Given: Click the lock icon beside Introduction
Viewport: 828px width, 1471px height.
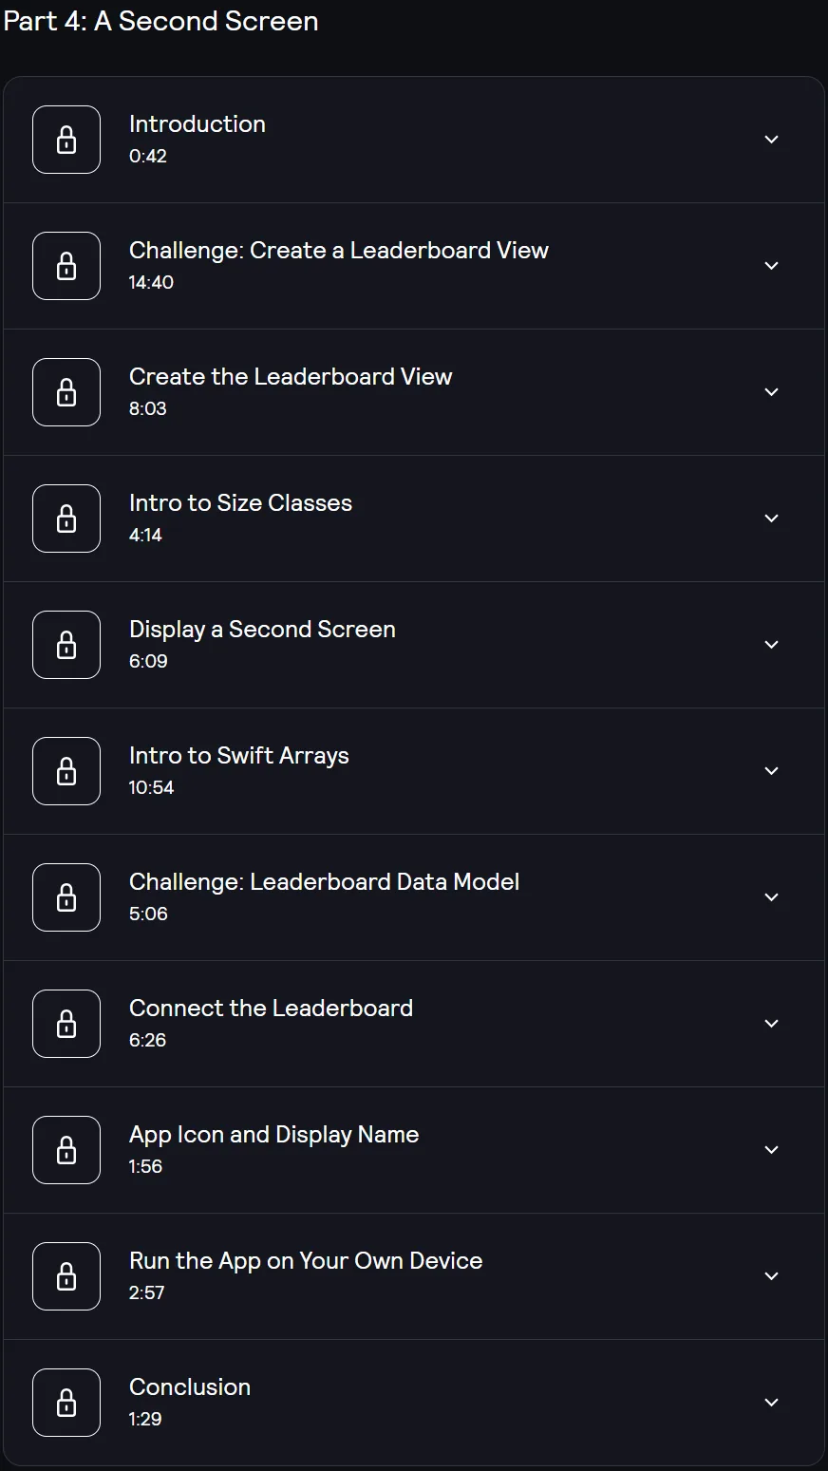Looking at the screenshot, I should [66, 140].
